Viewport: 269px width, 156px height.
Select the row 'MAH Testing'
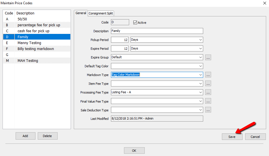point(37,61)
